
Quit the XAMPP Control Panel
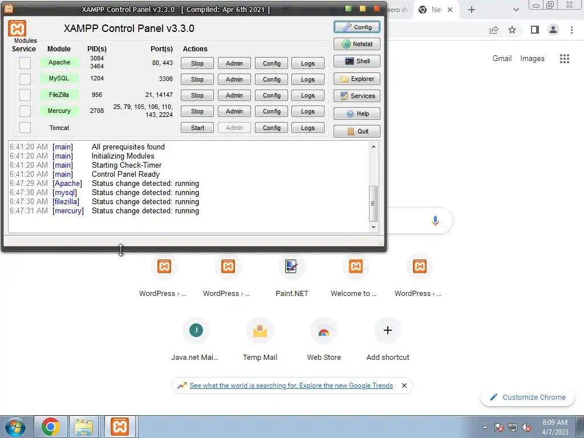[x=357, y=131]
